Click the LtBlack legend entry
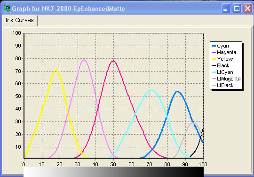Screen dimensions: 254x177 tap(222, 85)
